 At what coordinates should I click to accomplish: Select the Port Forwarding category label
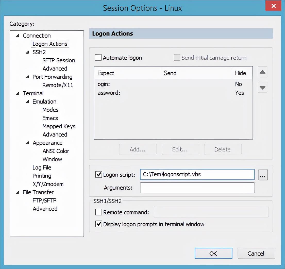pyautogui.click(x=52, y=77)
